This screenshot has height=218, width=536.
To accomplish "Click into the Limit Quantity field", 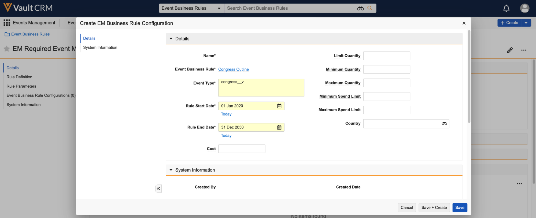I will (386, 56).
